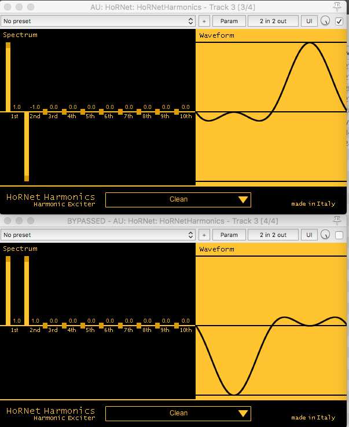The width and height of the screenshot is (349, 427).
Task: Click the + preset button in top window
Action: [x=204, y=21]
